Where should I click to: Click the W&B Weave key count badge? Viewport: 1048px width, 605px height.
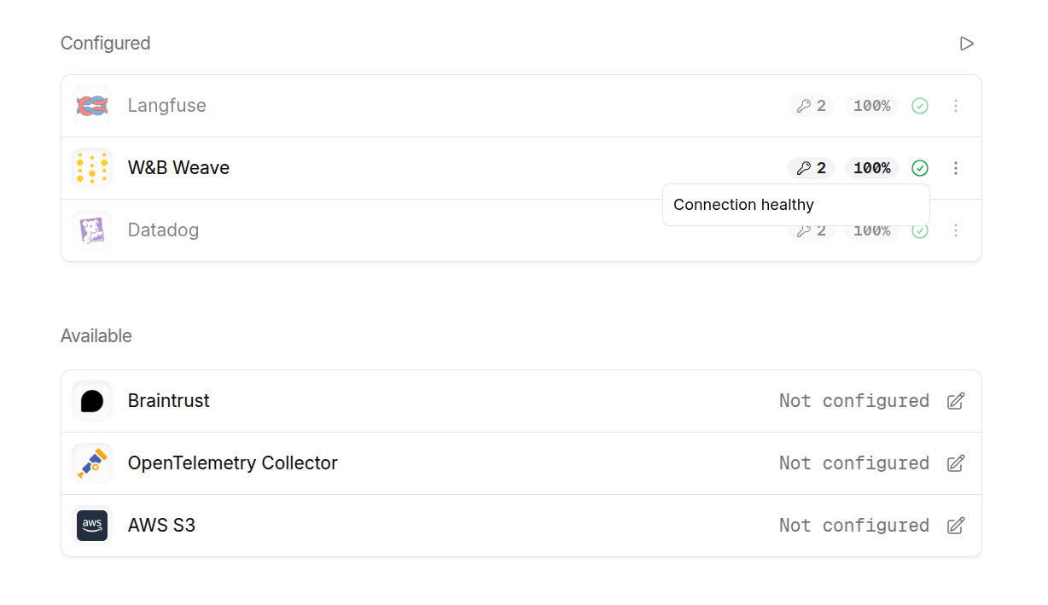(811, 168)
